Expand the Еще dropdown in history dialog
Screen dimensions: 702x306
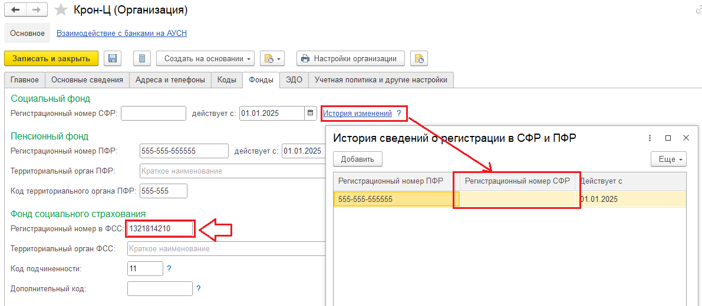pyautogui.click(x=668, y=159)
